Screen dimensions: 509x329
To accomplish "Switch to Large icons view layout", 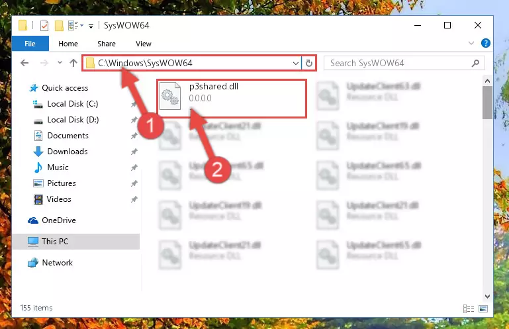I will [483, 308].
